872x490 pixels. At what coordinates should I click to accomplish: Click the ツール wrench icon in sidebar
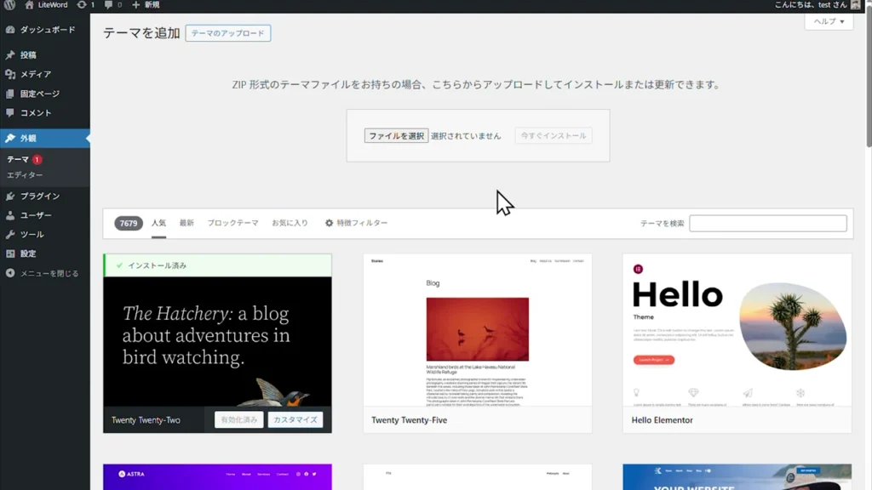pos(10,235)
